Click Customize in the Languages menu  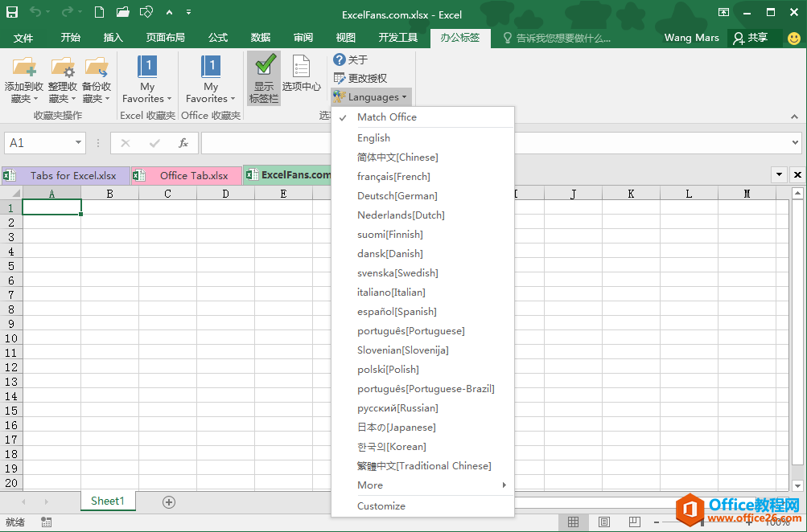pyautogui.click(x=422, y=505)
